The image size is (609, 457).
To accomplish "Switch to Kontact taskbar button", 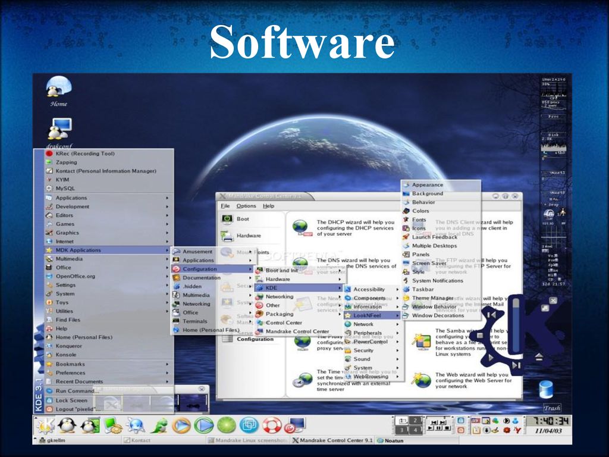I will click(163, 440).
